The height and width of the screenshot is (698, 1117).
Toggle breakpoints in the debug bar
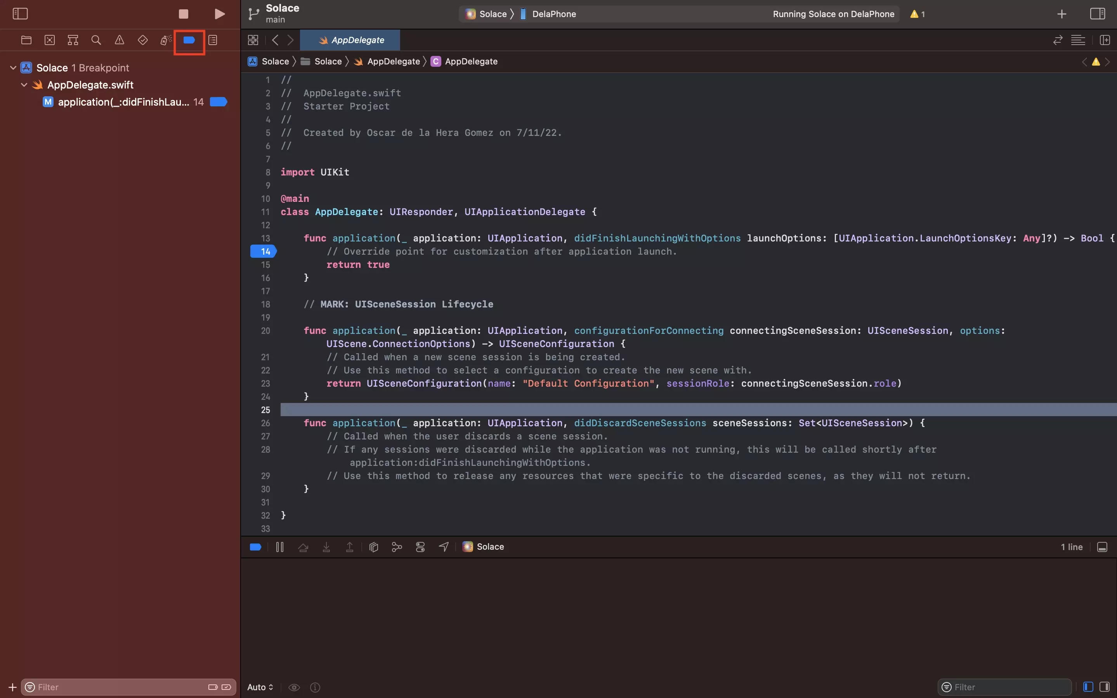(x=255, y=547)
